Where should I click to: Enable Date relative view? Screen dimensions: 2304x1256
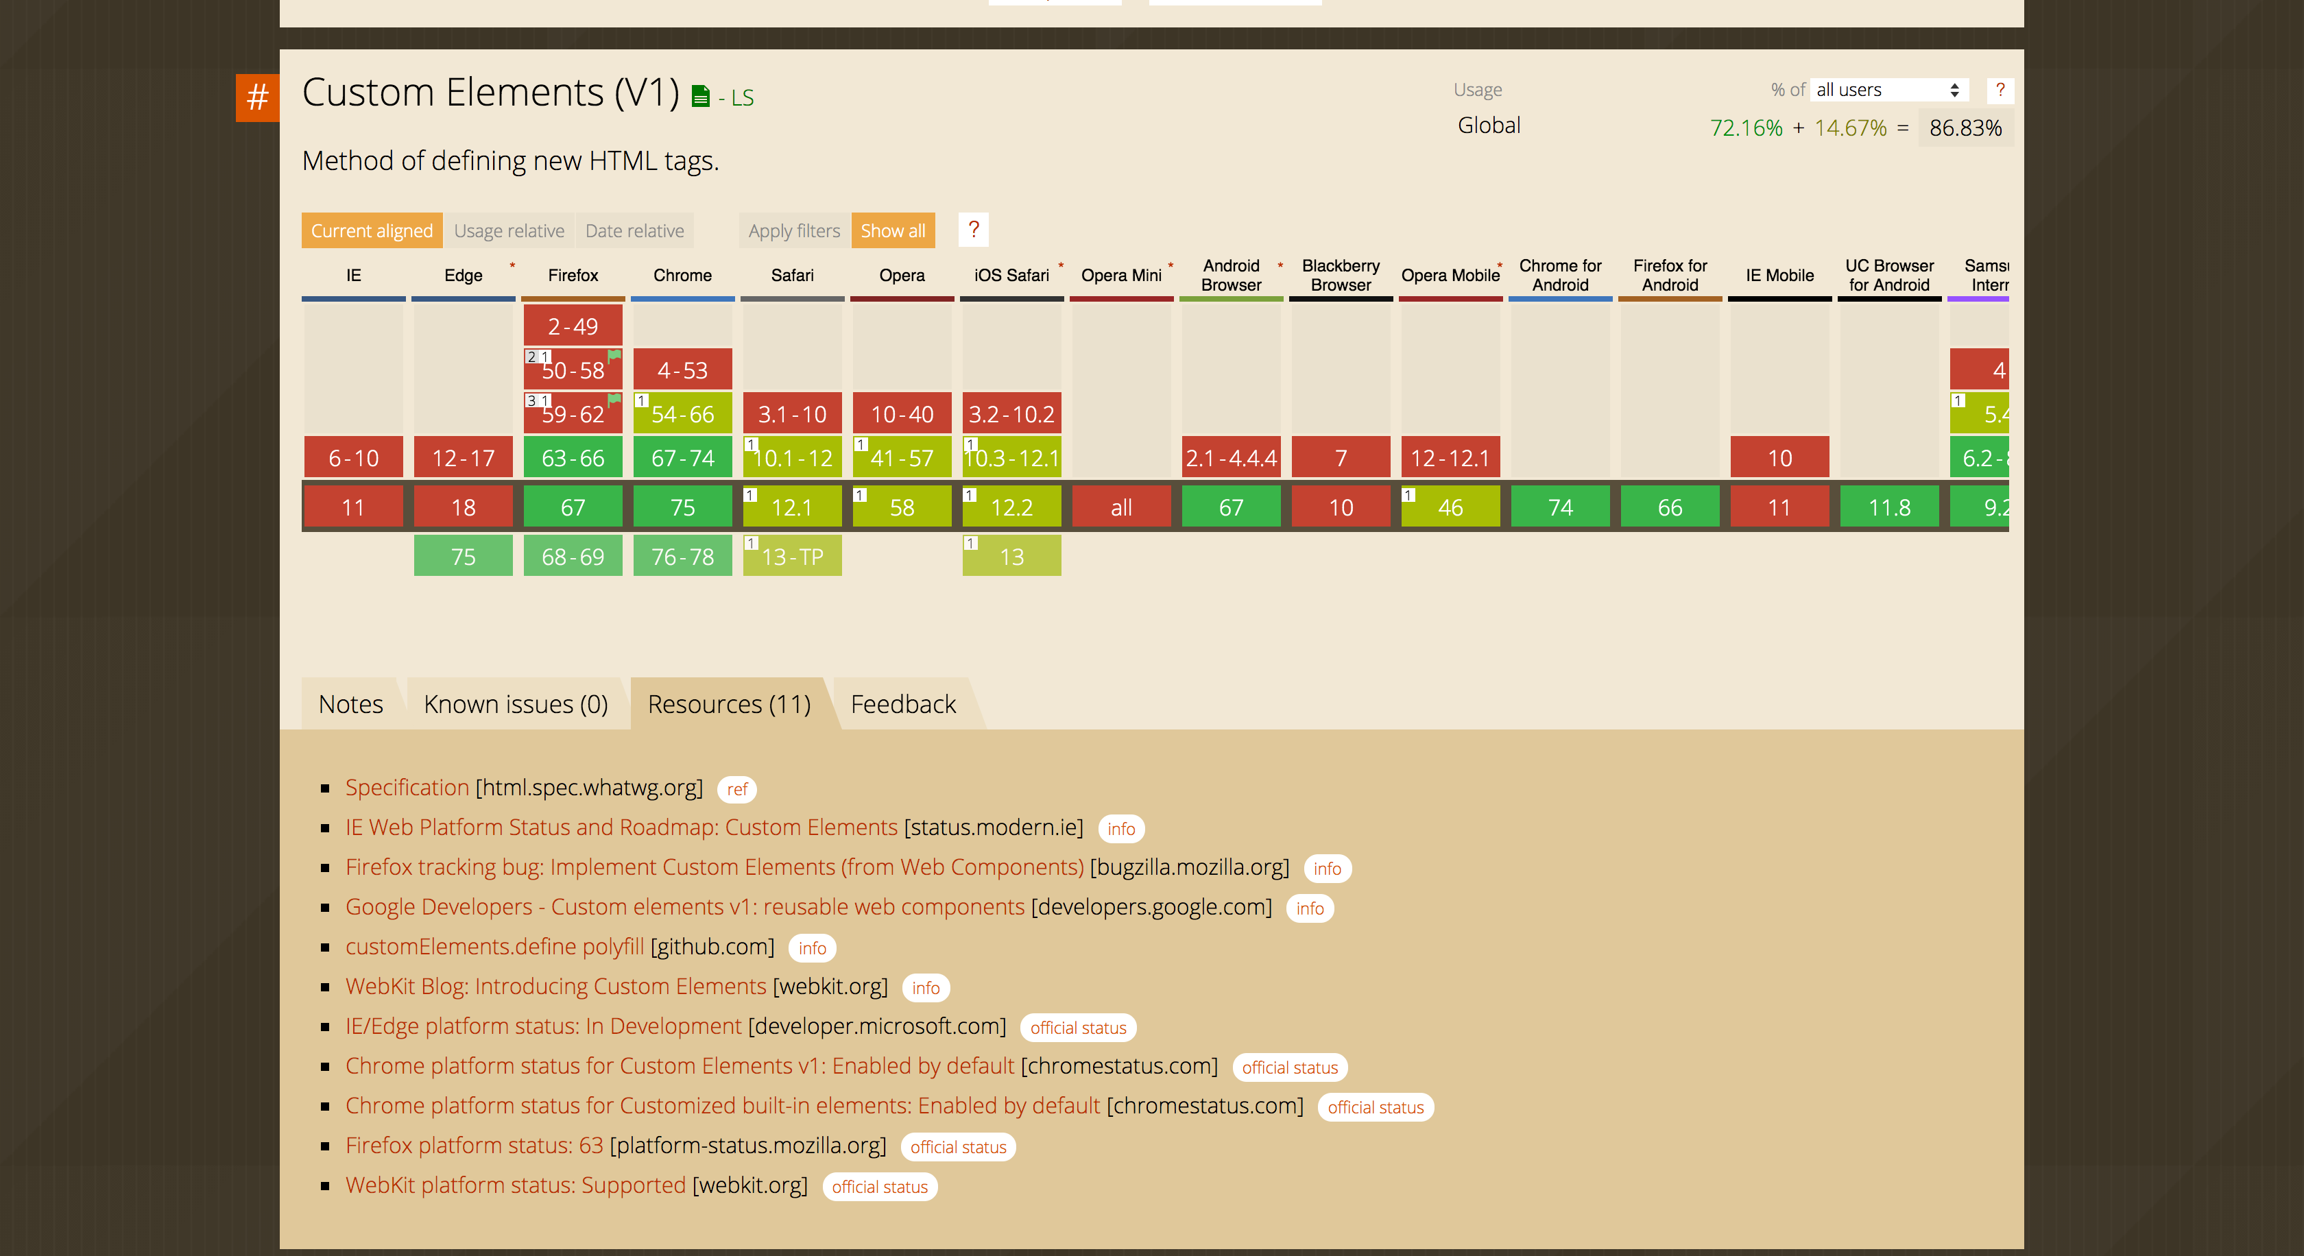[x=634, y=230]
